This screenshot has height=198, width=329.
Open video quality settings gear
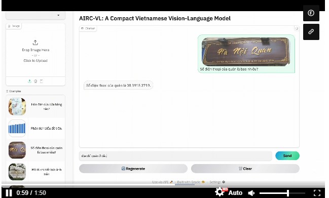[x=220, y=192]
